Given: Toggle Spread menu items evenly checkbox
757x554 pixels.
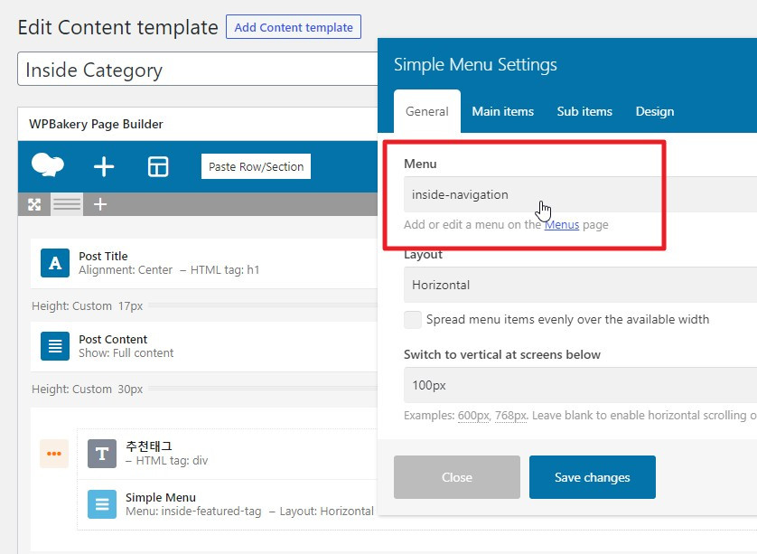Looking at the screenshot, I should click(x=413, y=320).
